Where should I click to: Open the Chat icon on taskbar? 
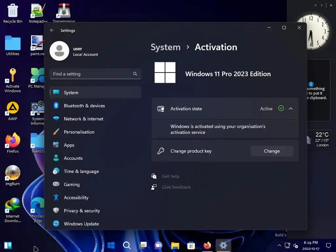pyautogui.click(x=158, y=245)
